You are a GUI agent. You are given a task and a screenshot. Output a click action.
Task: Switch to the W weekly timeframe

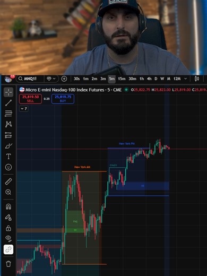[162, 79]
